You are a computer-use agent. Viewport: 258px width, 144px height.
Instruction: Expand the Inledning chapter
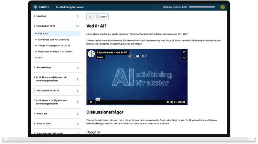pyautogui.click(x=78, y=16)
